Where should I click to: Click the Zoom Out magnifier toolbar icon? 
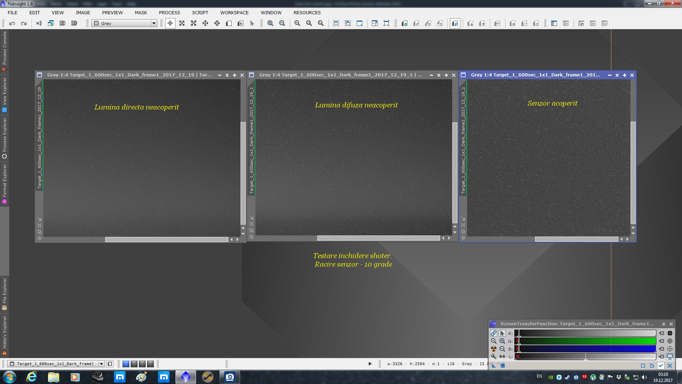click(x=282, y=23)
